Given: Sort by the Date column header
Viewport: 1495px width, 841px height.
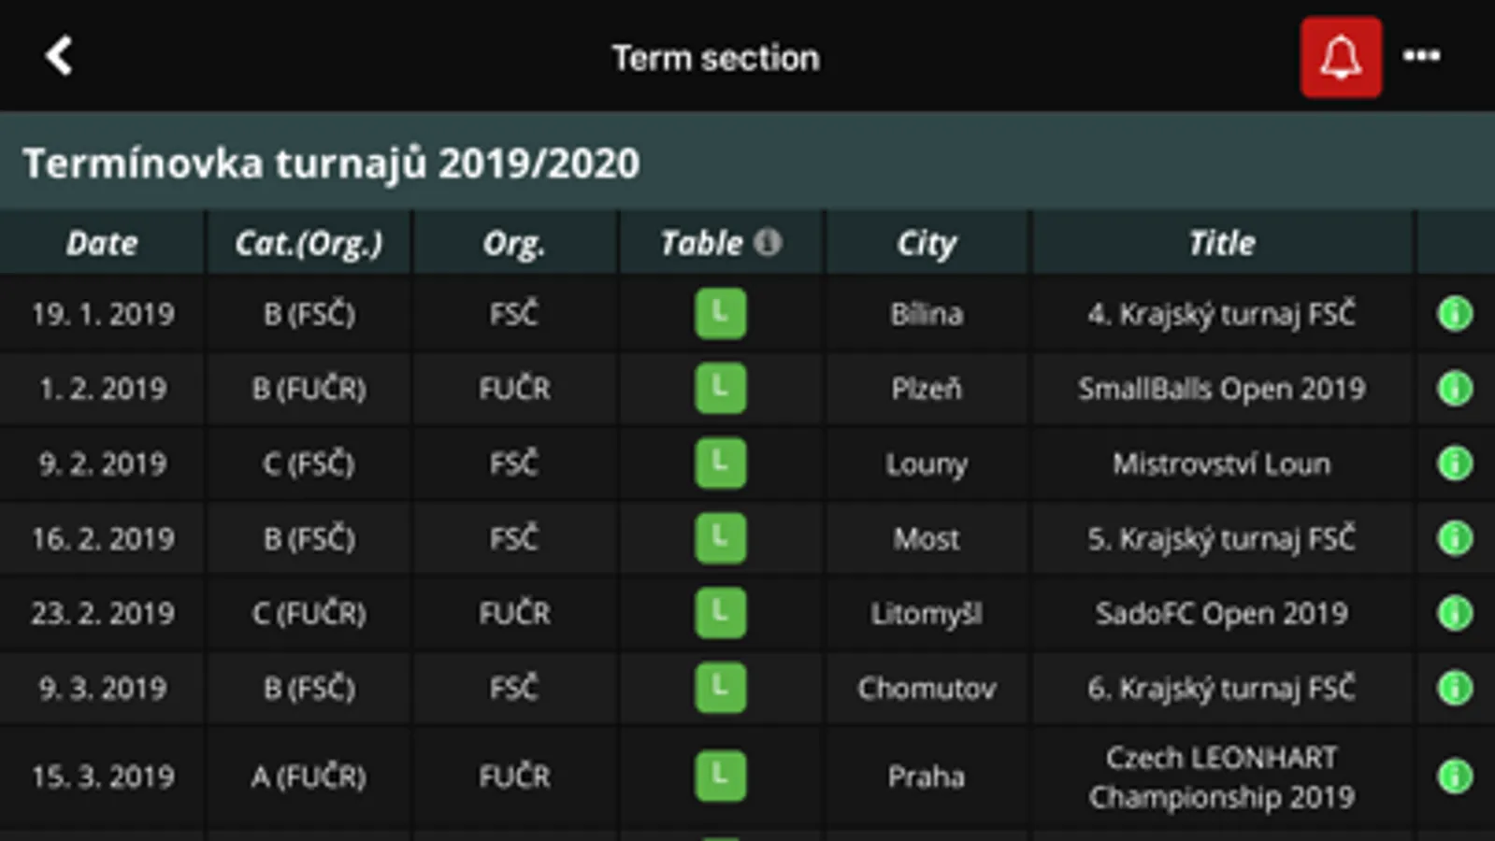Looking at the screenshot, I should (102, 243).
